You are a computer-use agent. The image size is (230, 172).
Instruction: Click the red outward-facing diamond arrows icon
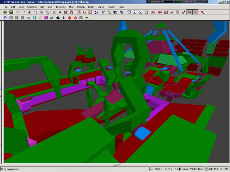coord(75,18)
